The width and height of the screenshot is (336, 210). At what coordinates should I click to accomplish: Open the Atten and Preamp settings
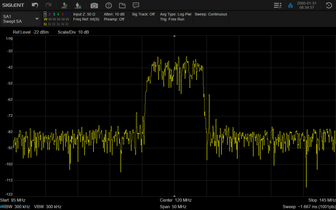coord(115,17)
